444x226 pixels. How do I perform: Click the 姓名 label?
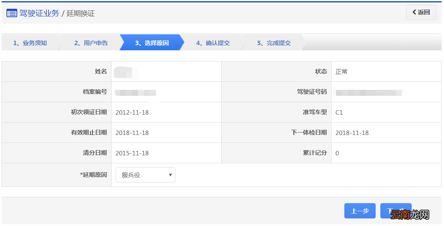[x=101, y=71]
